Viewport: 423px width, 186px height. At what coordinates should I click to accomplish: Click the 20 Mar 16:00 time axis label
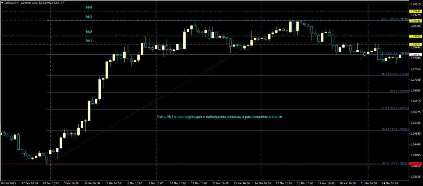pyautogui.click(x=347, y=183)
